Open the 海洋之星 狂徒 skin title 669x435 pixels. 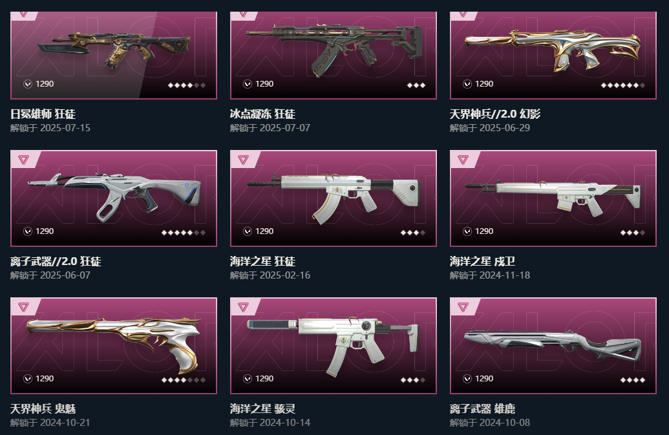point(262,261)
